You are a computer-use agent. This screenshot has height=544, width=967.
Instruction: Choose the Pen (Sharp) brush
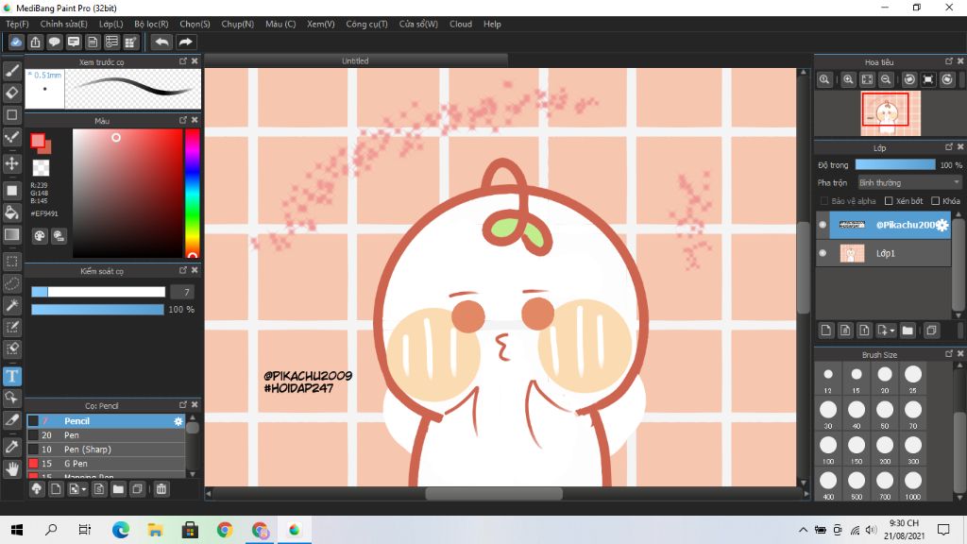106,450
